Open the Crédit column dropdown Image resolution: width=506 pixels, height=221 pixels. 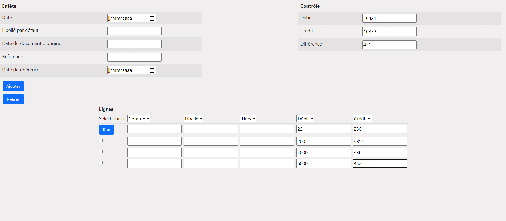[x=362, y=119]
